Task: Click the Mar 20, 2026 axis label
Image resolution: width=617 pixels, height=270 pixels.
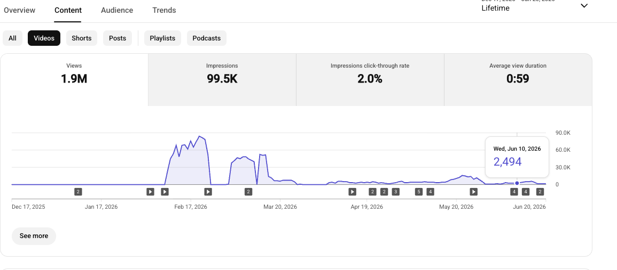Action: [x=280, y=207]
